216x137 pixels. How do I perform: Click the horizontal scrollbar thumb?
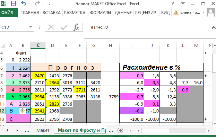point(155,130)
